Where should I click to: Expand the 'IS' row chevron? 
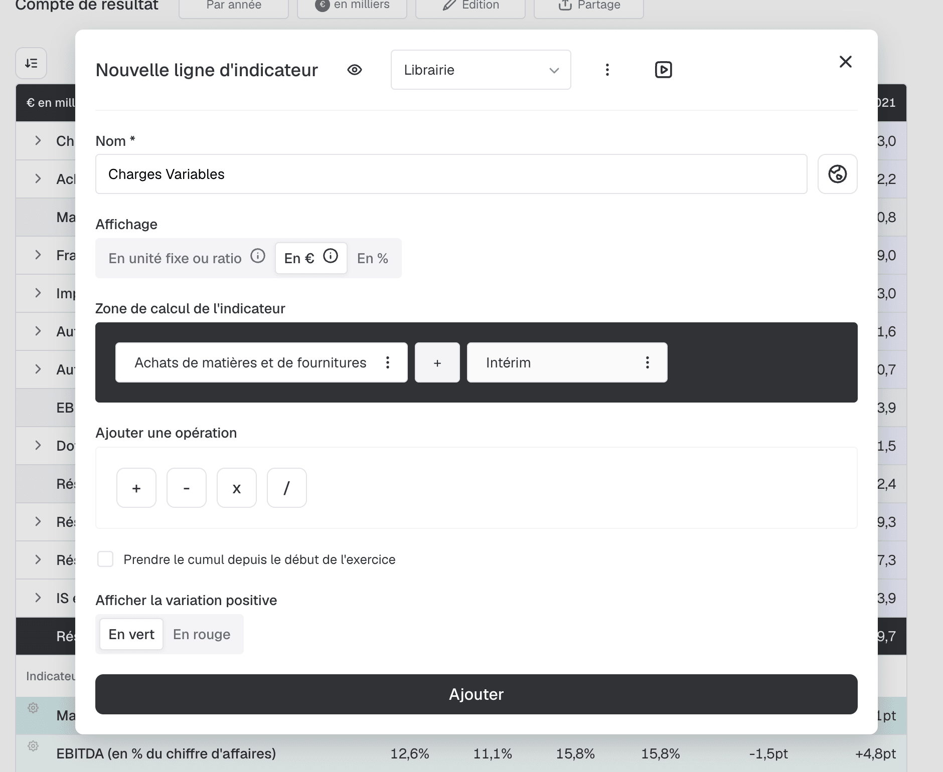pos(38,598)
